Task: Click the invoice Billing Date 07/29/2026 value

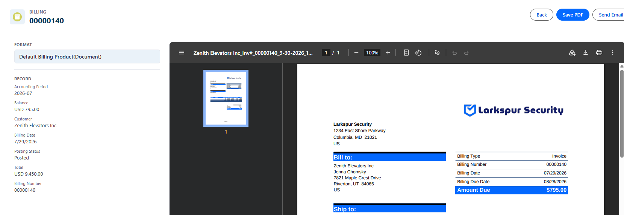Action: (x=555, y=173)
